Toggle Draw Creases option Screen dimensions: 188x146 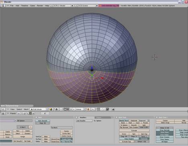tap(165, 137)
